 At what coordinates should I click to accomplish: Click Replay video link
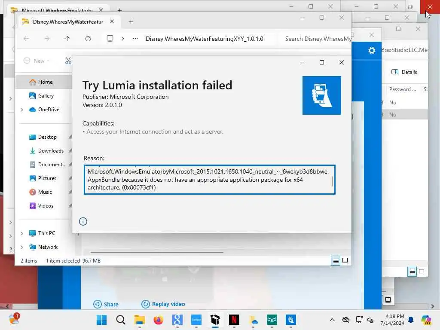tap(163, 304)
